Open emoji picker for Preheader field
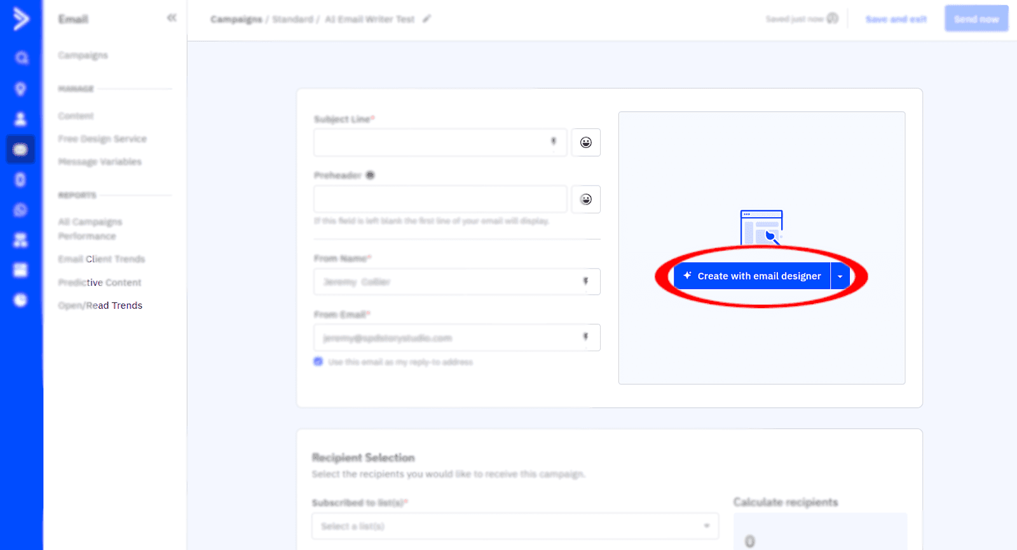Screen dimensions: 1017x550 [585, 199]
